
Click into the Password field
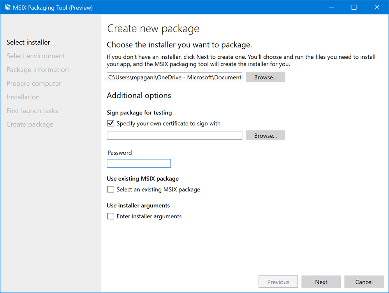pyautogui.click(x=139, y=163)
